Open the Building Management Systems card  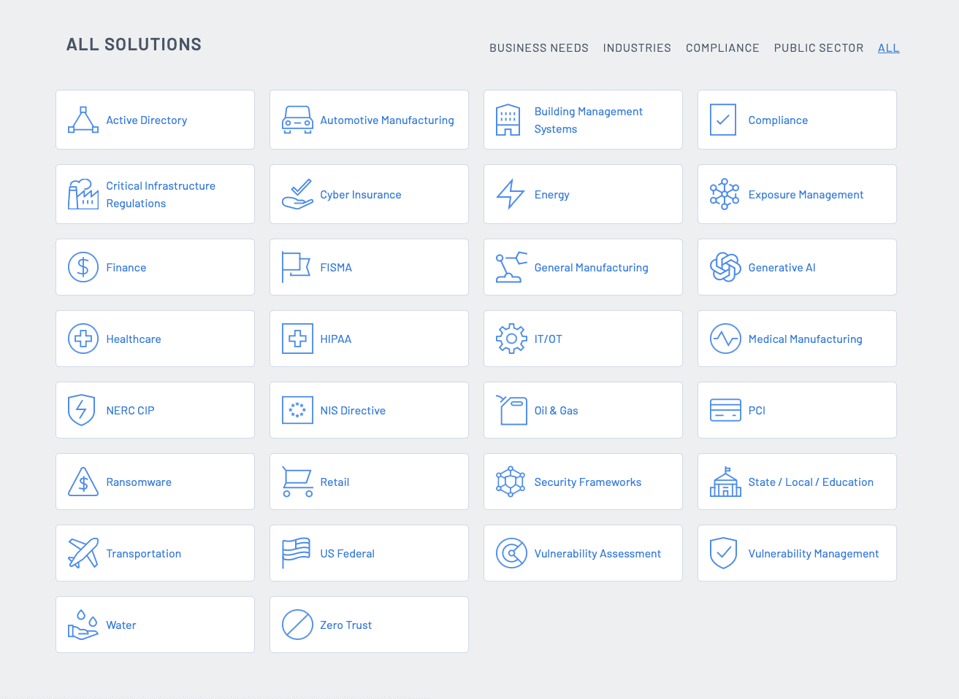[x=588, y=120]
